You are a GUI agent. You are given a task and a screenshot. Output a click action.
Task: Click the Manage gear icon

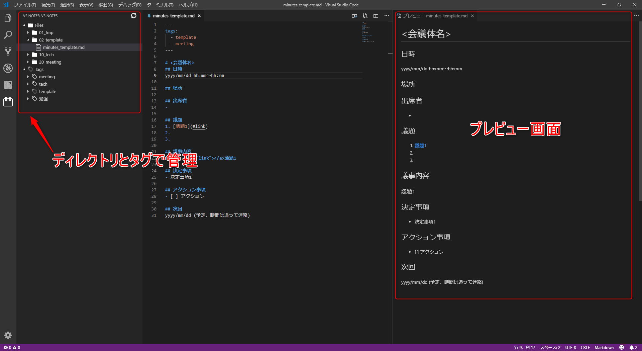pyautogui.click(x=8, y=335)
